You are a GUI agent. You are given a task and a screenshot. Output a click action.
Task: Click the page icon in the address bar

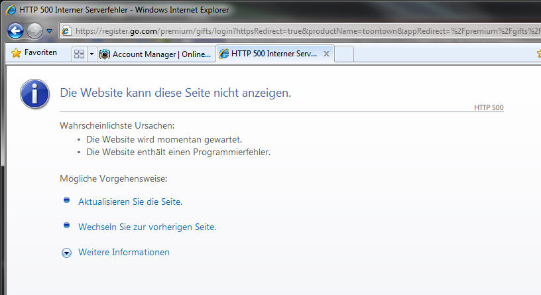click(x=66, y=31)
